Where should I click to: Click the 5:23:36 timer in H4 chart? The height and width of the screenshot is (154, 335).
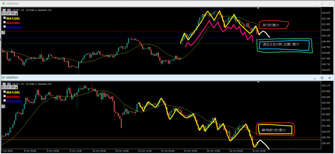coord(8,13)
